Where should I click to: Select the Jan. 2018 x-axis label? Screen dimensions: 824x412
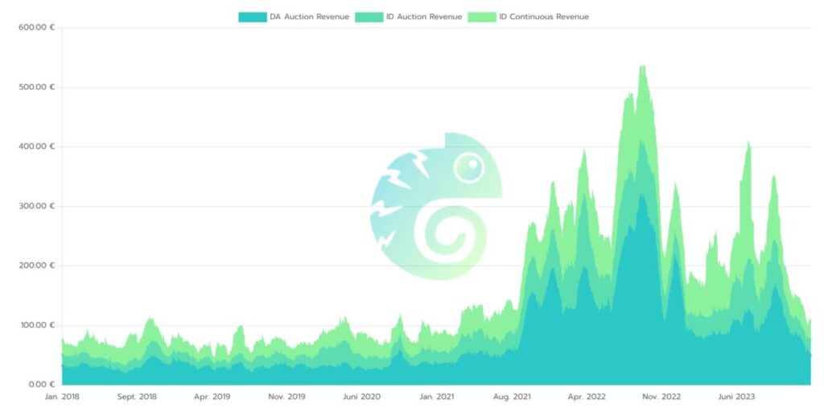(62, 397)
